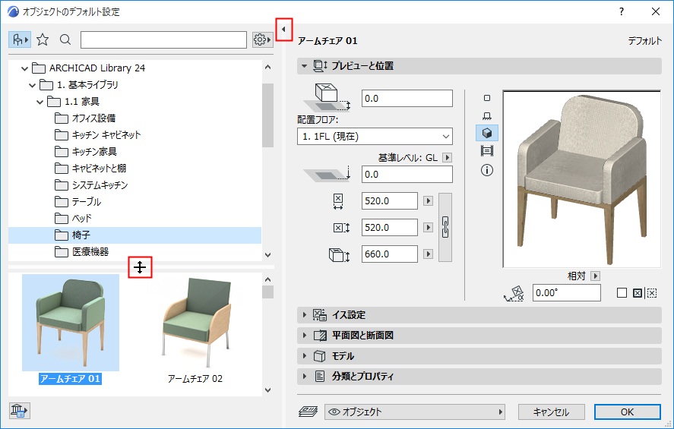The height and width of the screenshot is (429, 674).
Task: Select the 椅子 folder
Action: 134,235
